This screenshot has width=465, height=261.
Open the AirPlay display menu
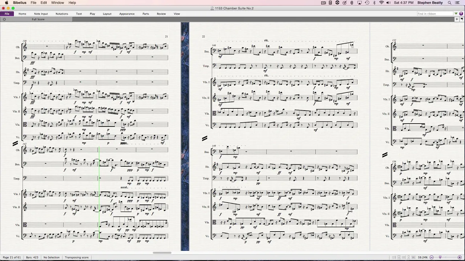click(360, 3)
